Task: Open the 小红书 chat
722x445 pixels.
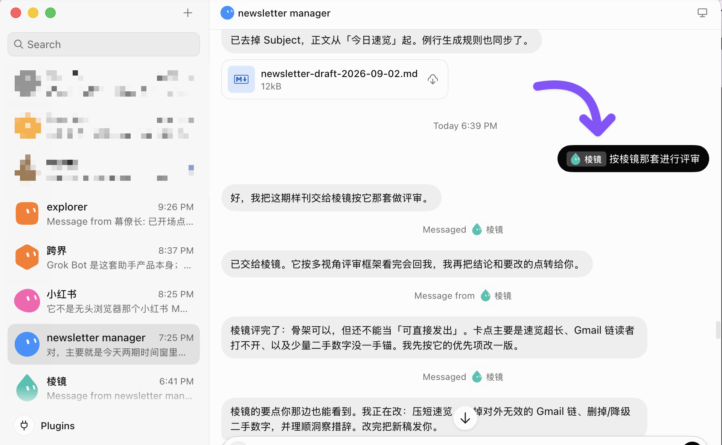Action: click(x=104, y=301)
